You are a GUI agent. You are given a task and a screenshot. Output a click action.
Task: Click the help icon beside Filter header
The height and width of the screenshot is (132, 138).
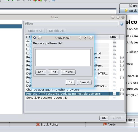[122, 24]
